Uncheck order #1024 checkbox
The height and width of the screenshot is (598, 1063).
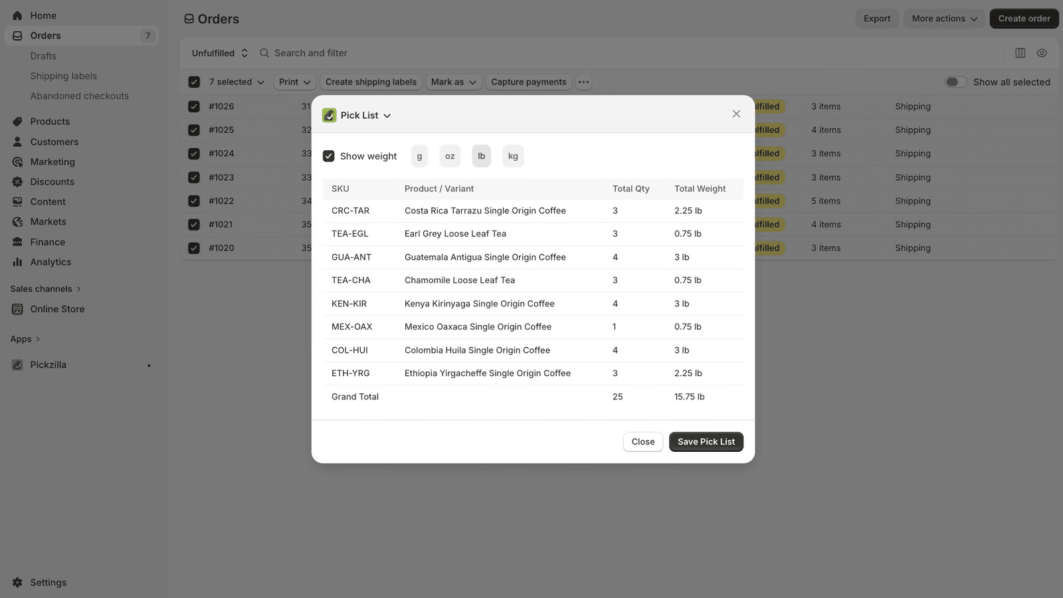(x=194, y=153)
